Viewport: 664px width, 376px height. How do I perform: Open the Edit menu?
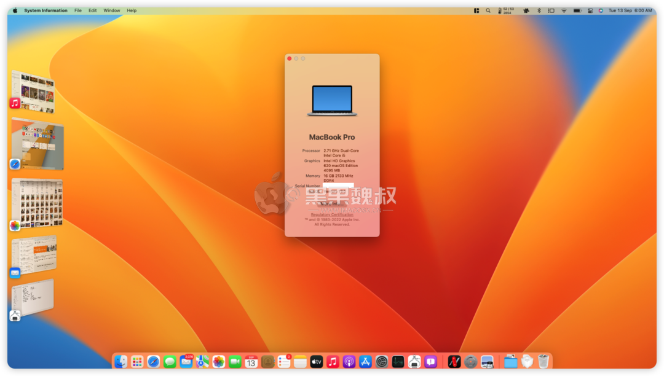click(x=92, y=10)
